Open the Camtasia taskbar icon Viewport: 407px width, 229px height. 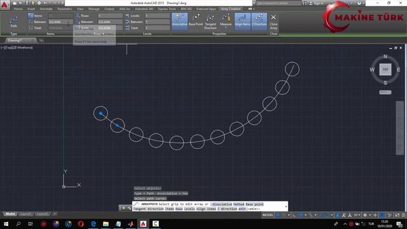155,224
